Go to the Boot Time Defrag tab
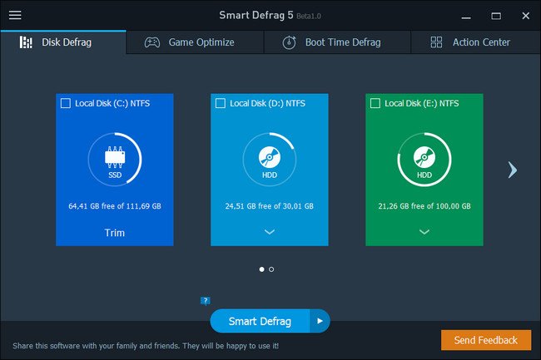 (337, 42)
